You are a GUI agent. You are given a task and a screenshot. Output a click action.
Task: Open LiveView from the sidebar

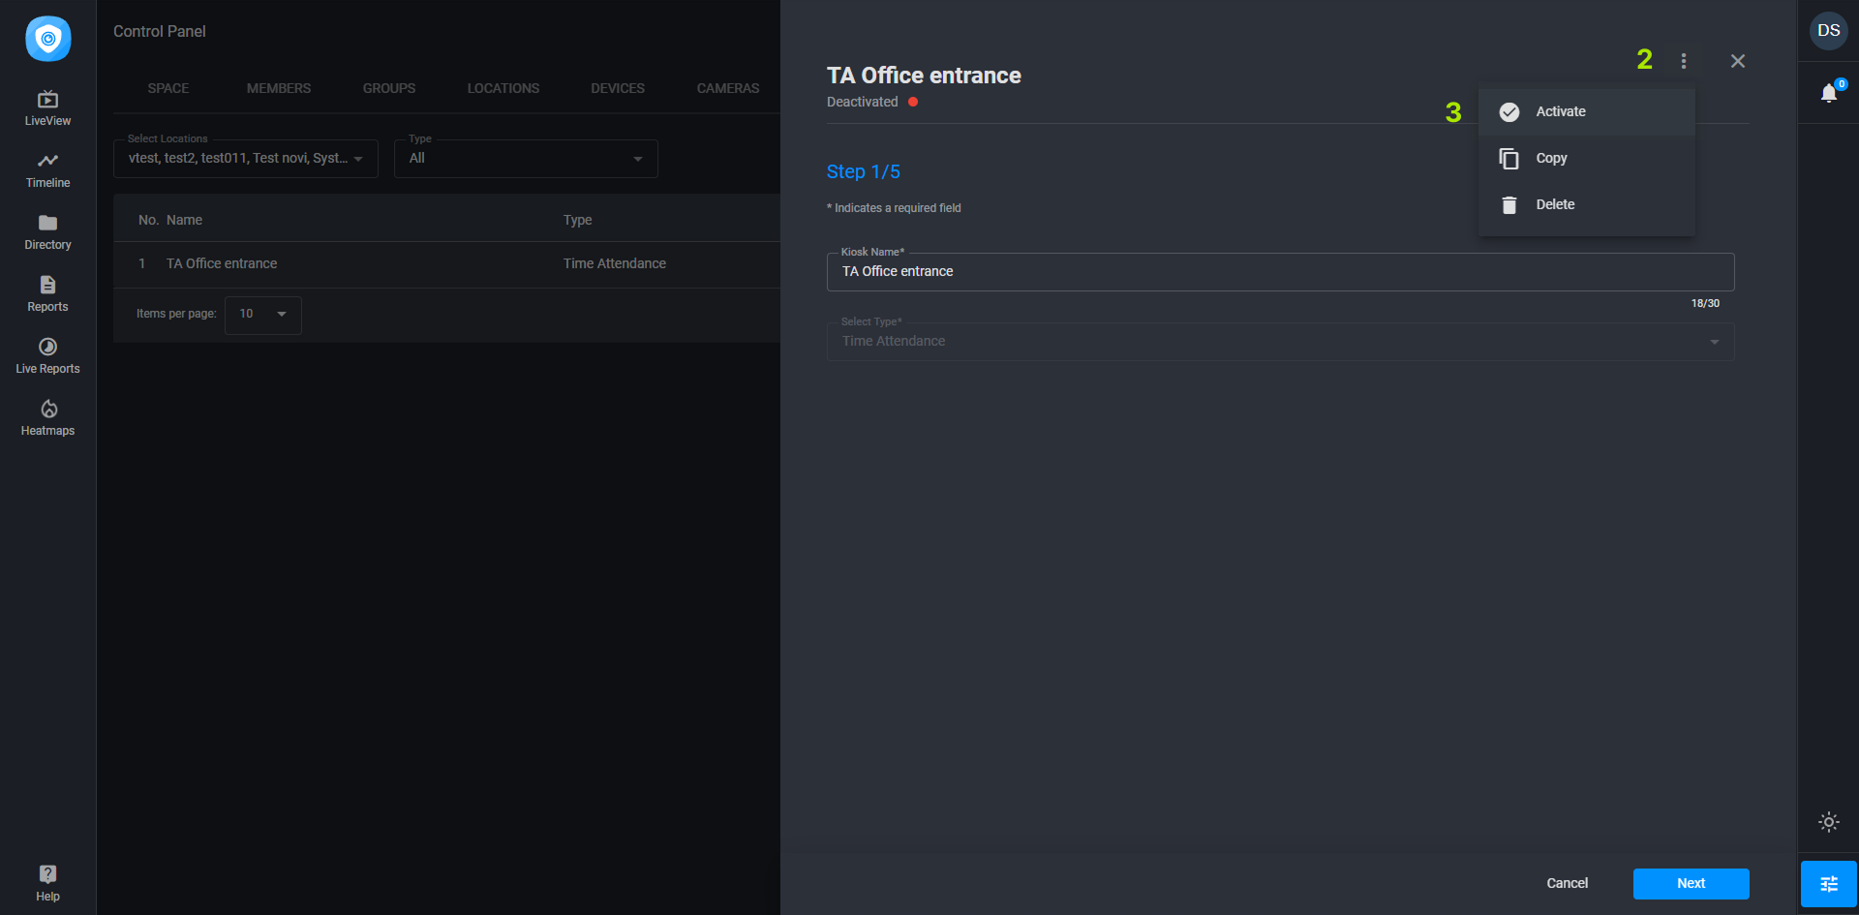click(x=47, y=107)
